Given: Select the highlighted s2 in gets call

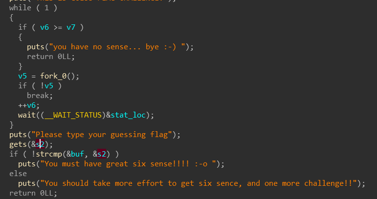Looking at the screenshot, I should coord(40,144).
